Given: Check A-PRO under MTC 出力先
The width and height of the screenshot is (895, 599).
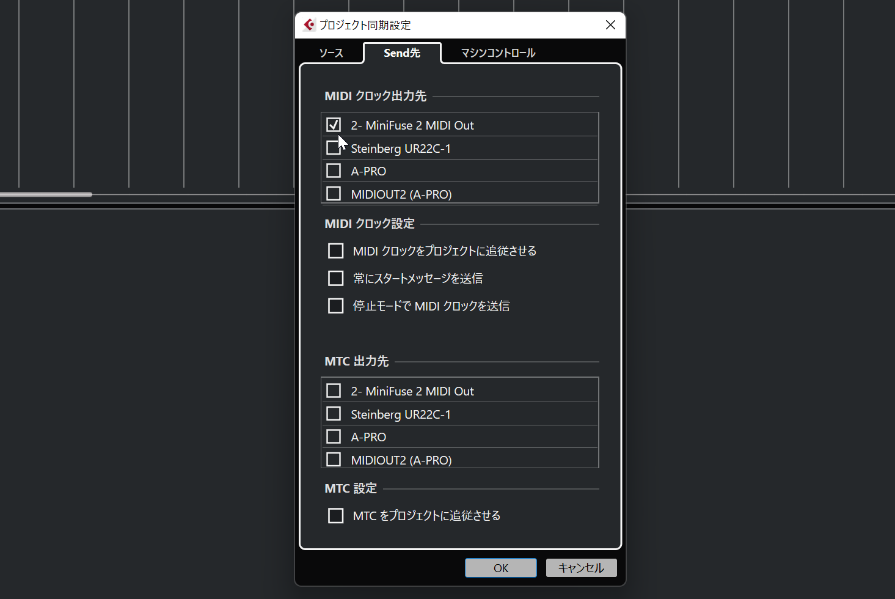Looking at the screenshot, I should click(334, 436).
